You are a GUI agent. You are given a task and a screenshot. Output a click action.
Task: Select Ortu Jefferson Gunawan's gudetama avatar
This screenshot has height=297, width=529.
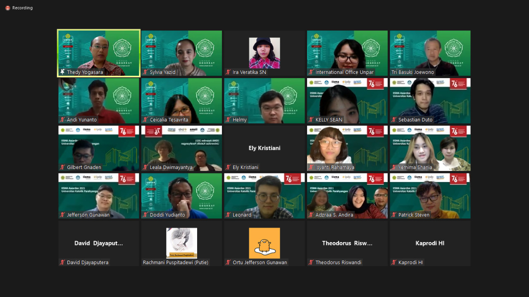[x=264, y=243]
